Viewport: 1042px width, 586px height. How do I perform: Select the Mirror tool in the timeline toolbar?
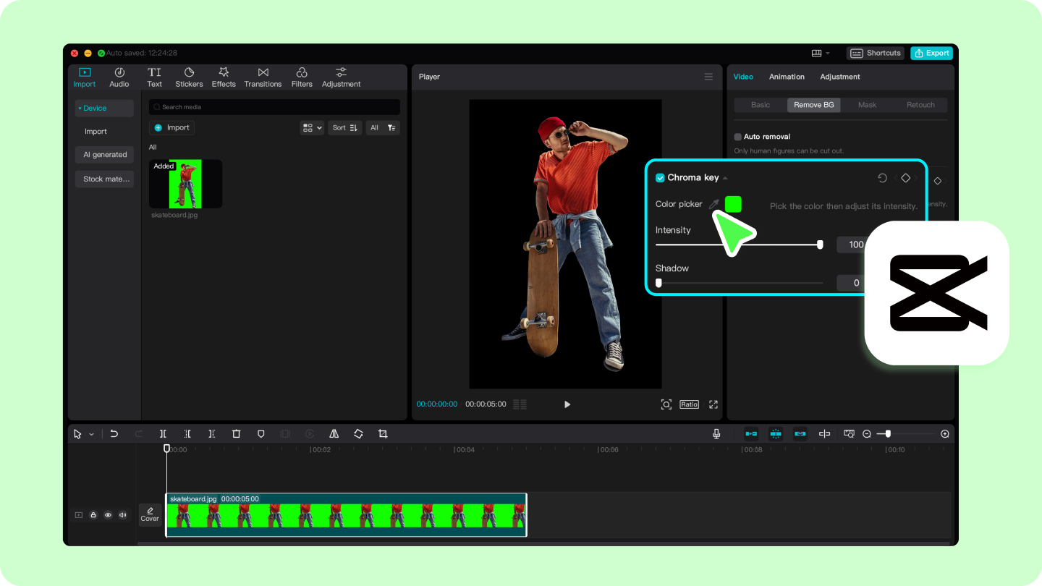[x=334, y=433]
